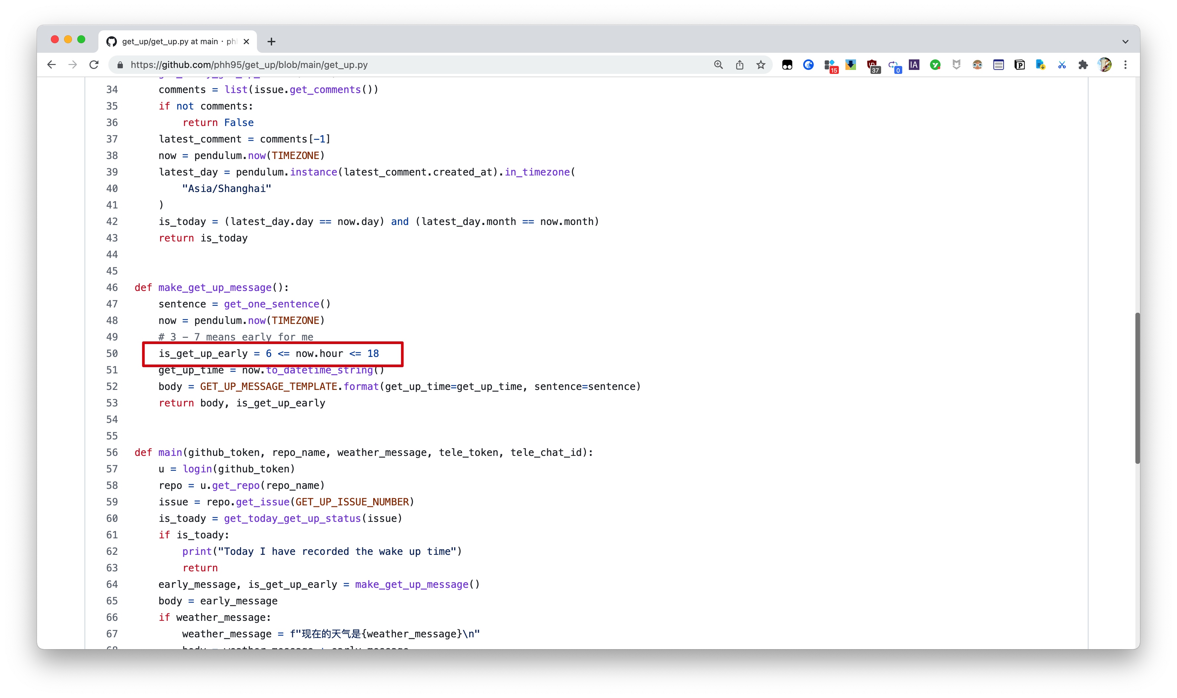Open the Extensions puzzle piece menu
Viewport: 1177px width, 698px height.
click(1083, 65)
